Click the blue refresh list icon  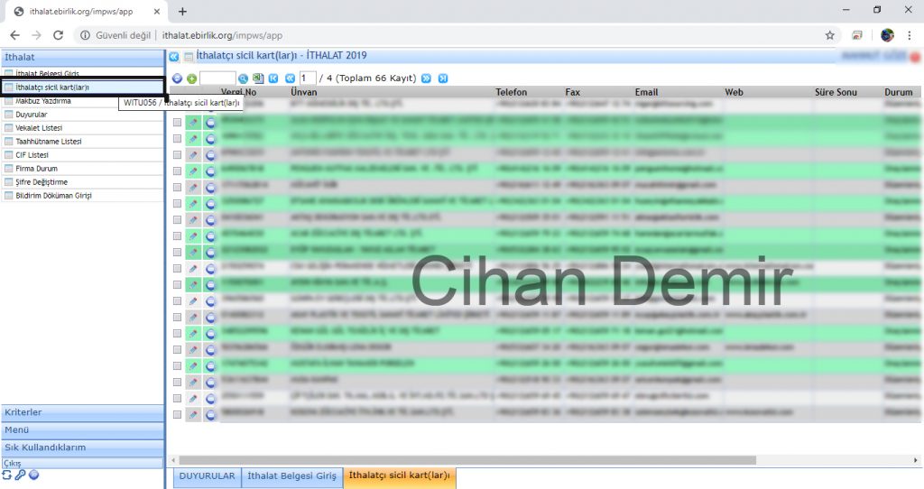(x=177, y=78)
